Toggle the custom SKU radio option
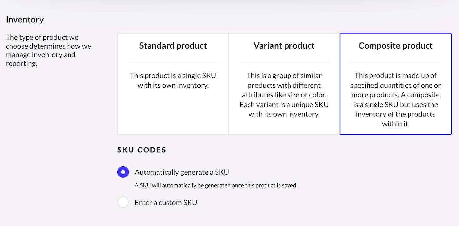This screenshot has height=226, width=459. point(123,202)
